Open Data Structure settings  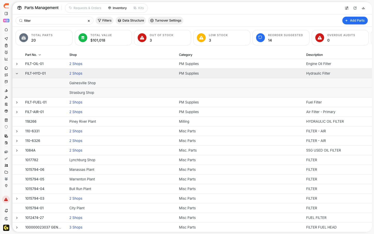(x=131, y=21)
